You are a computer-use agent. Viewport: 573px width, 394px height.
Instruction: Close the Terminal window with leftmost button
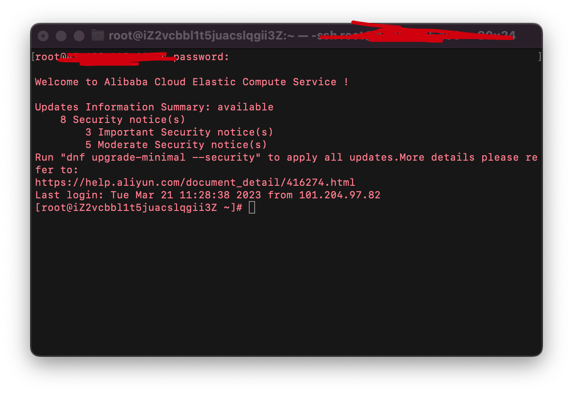pos(43,36)
